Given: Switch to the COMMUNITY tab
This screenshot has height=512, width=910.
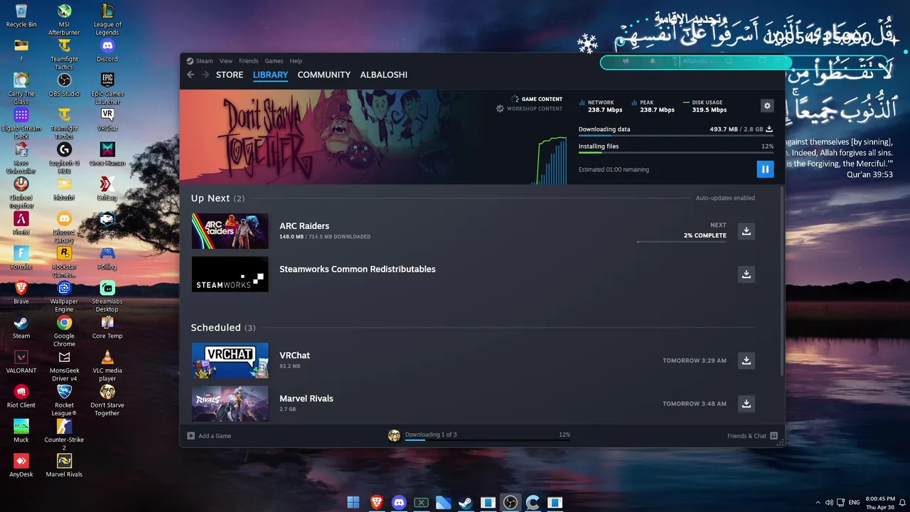Looking at the screenshot, I should click(x=324, y=75).
